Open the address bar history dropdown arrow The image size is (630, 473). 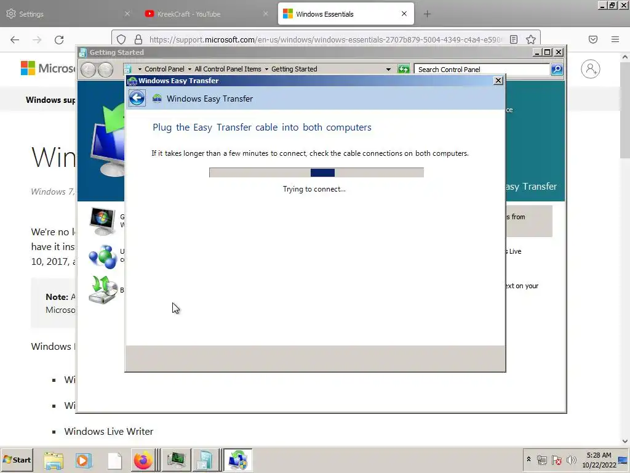(x=388, y=69)
